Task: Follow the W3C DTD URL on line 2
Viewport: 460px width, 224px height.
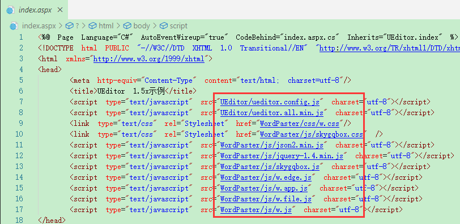Action: point(390,48)
